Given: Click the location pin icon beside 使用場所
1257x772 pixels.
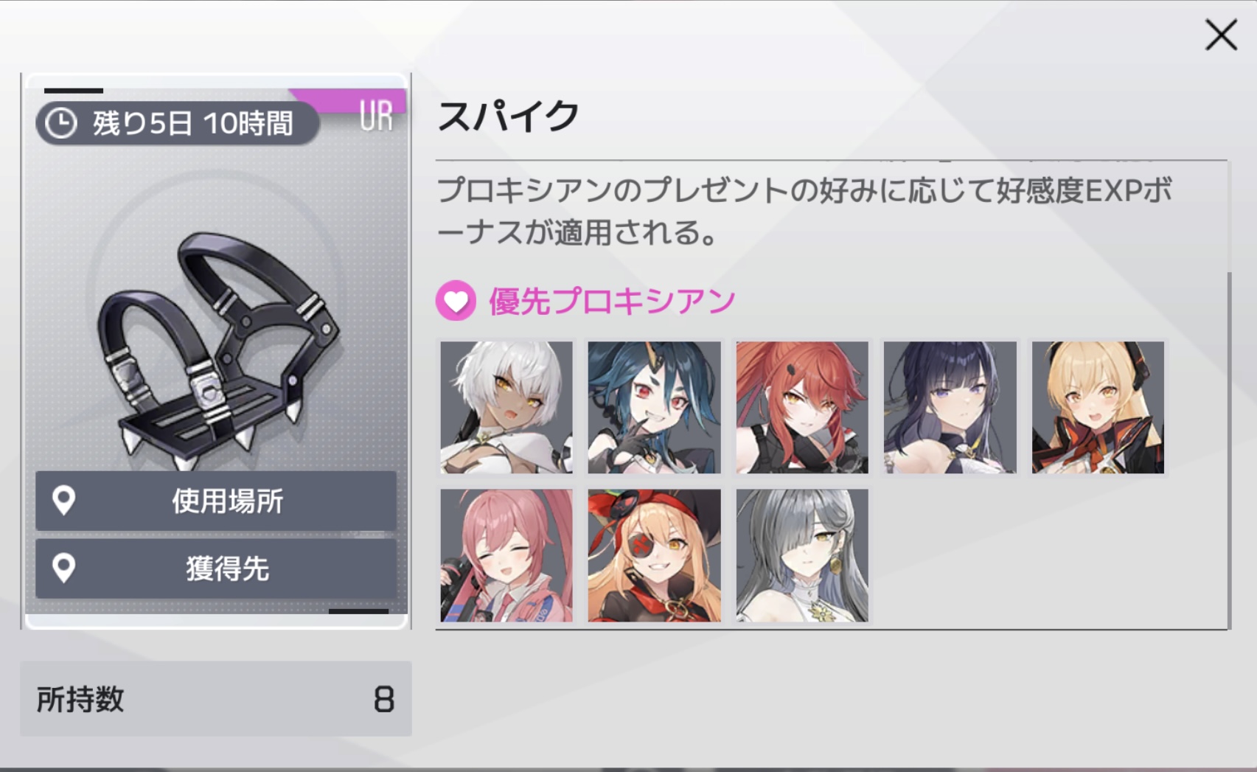Looking at the screenshot, I should point(64,501).
